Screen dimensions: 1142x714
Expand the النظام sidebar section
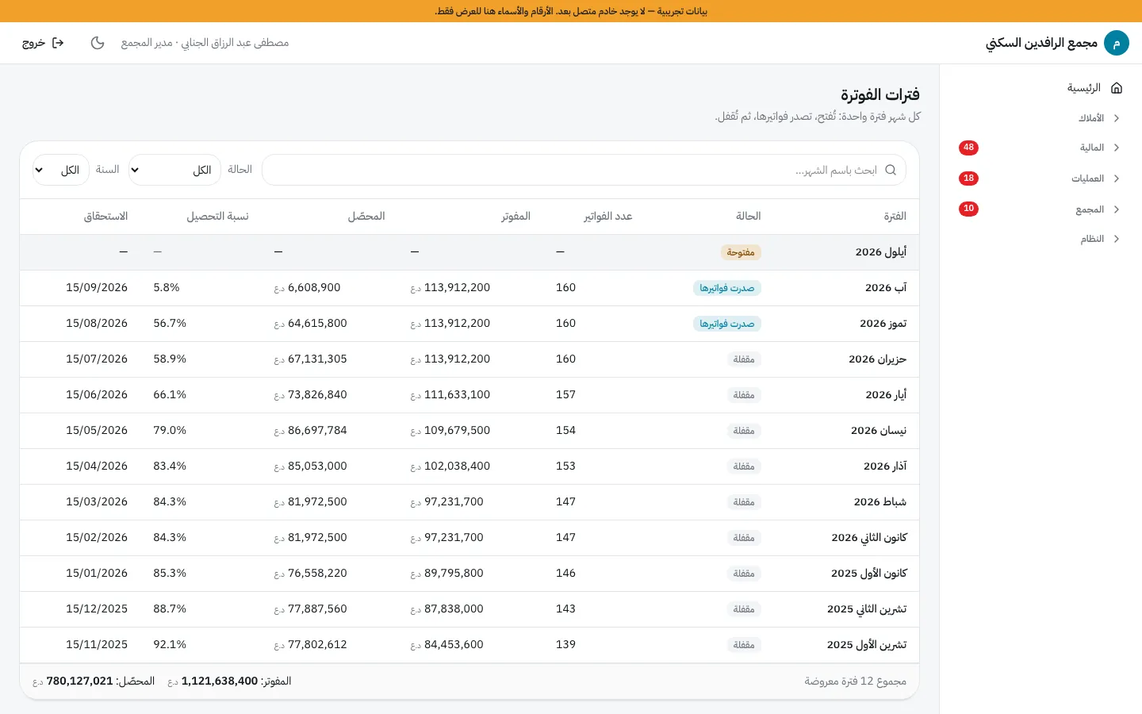click(1040, 239)
